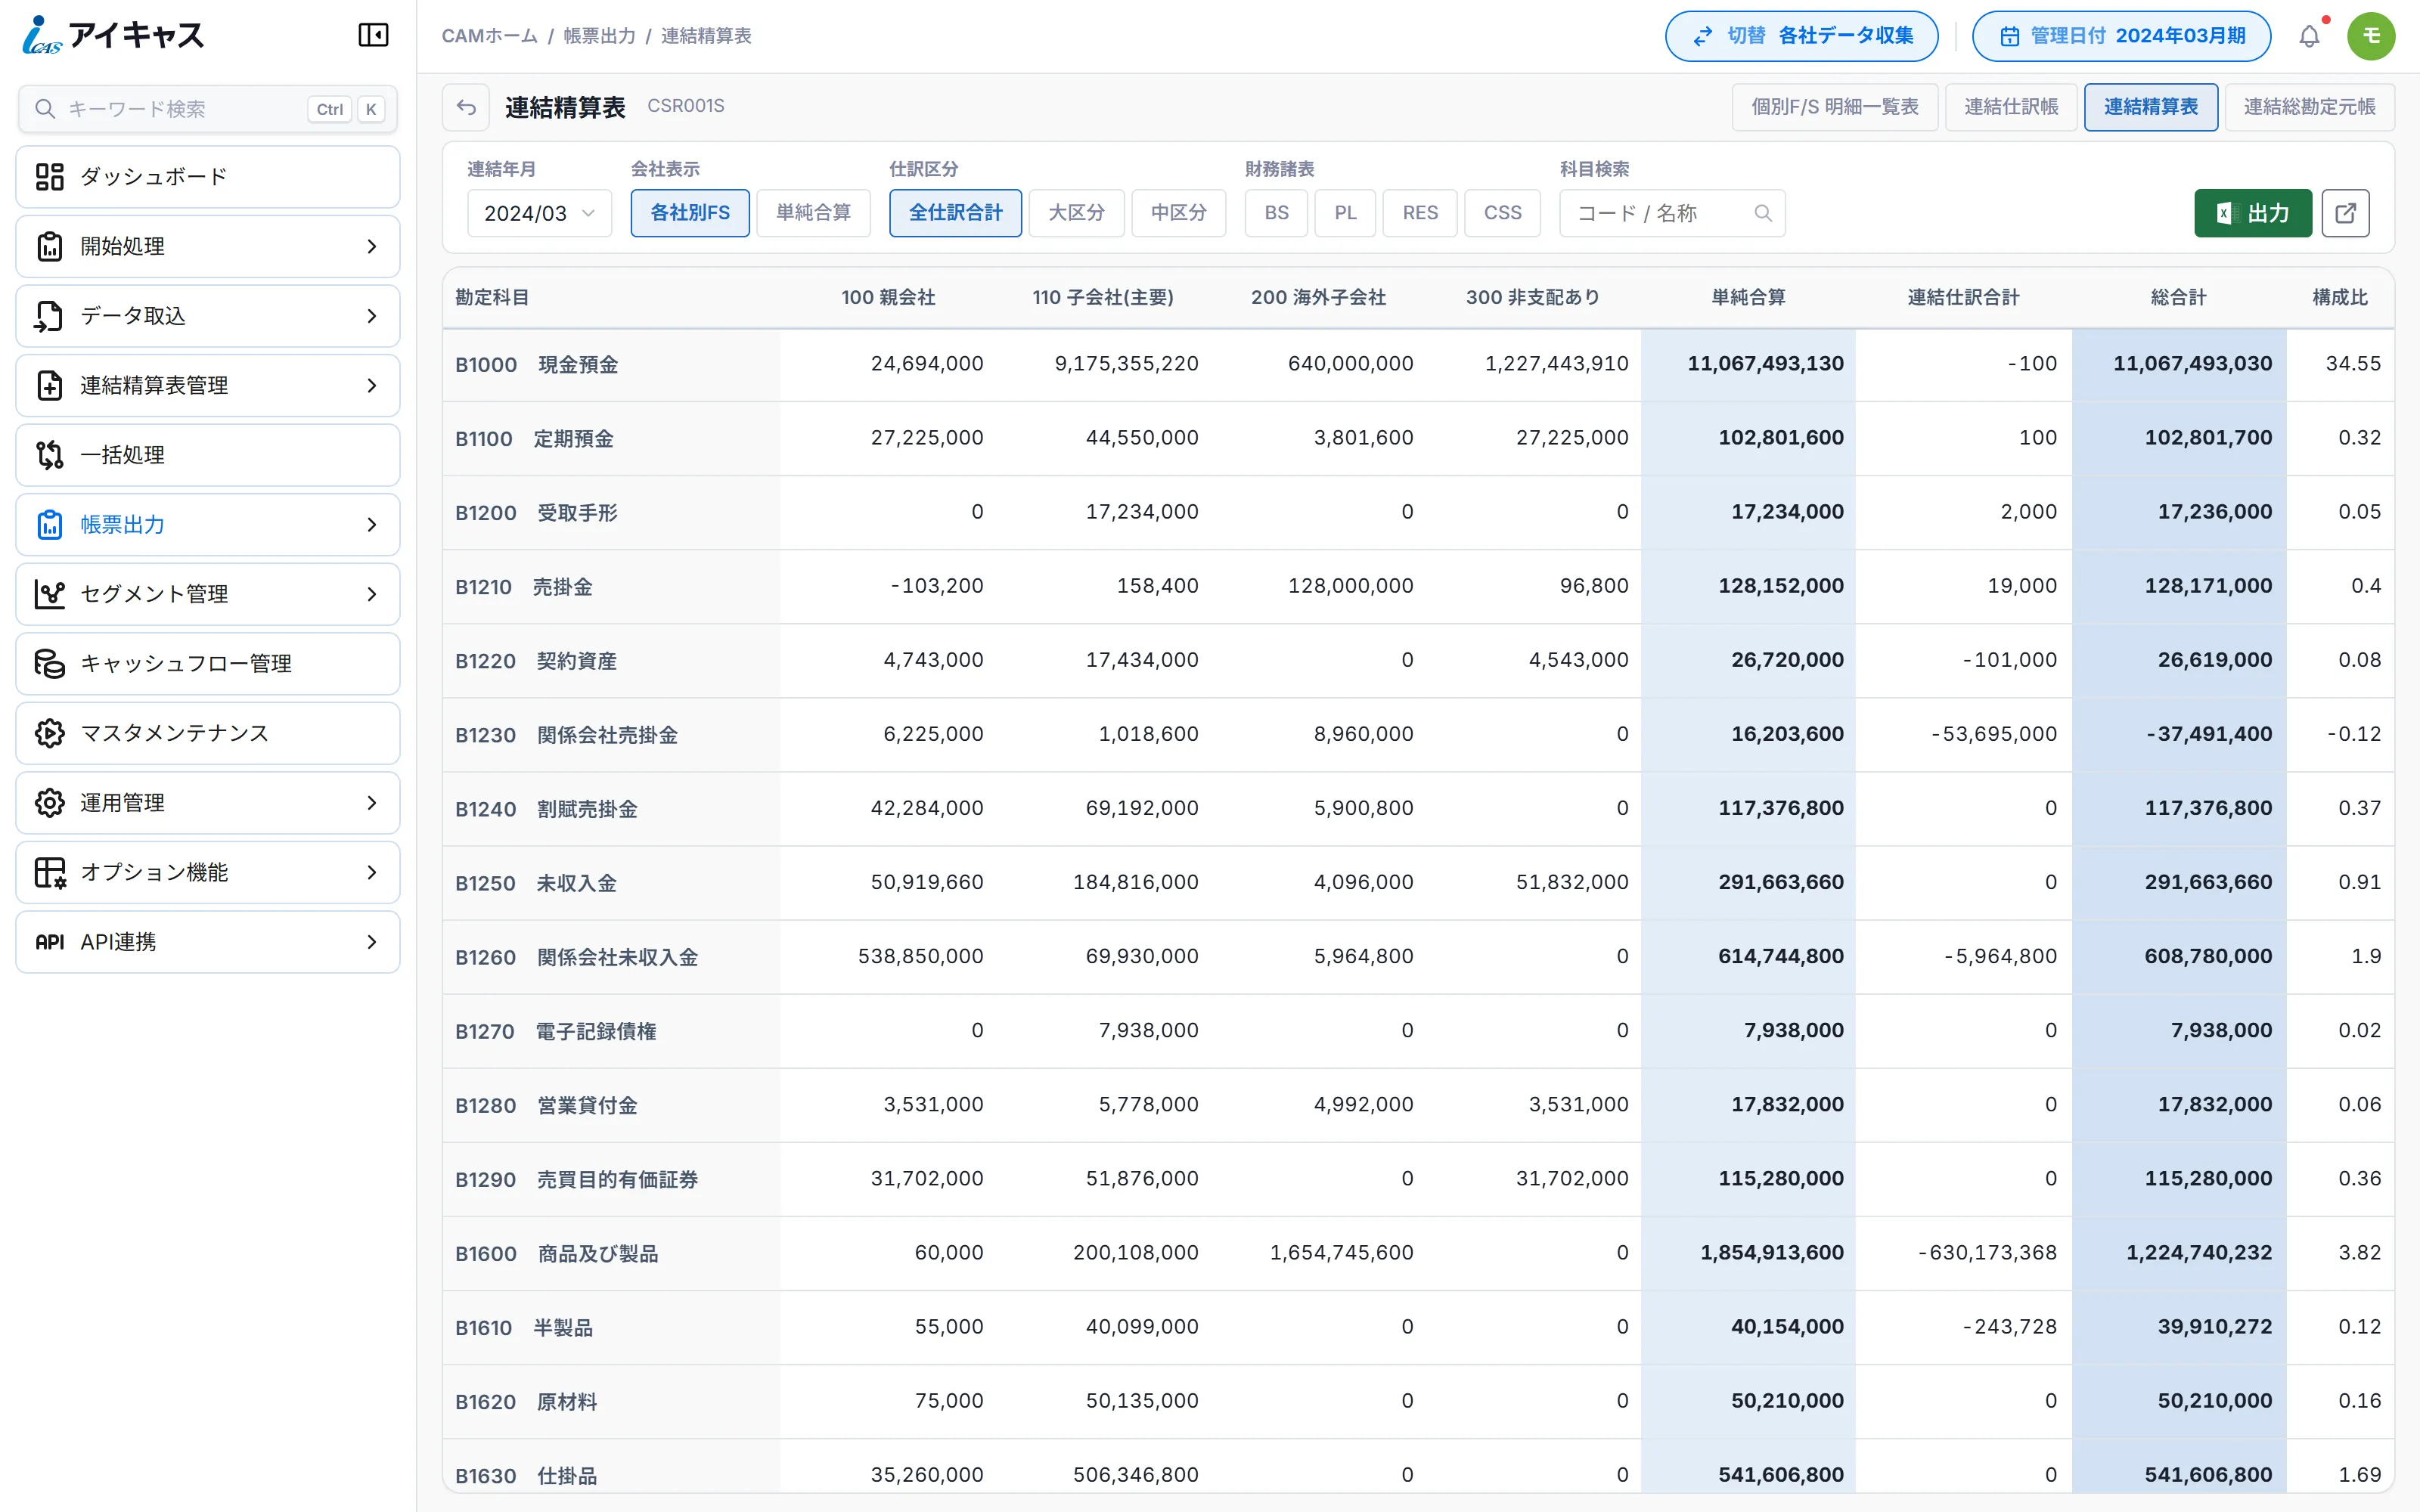
Task: Open キャッシュフロー管理 in sidebar
Action: pos(208,663)
